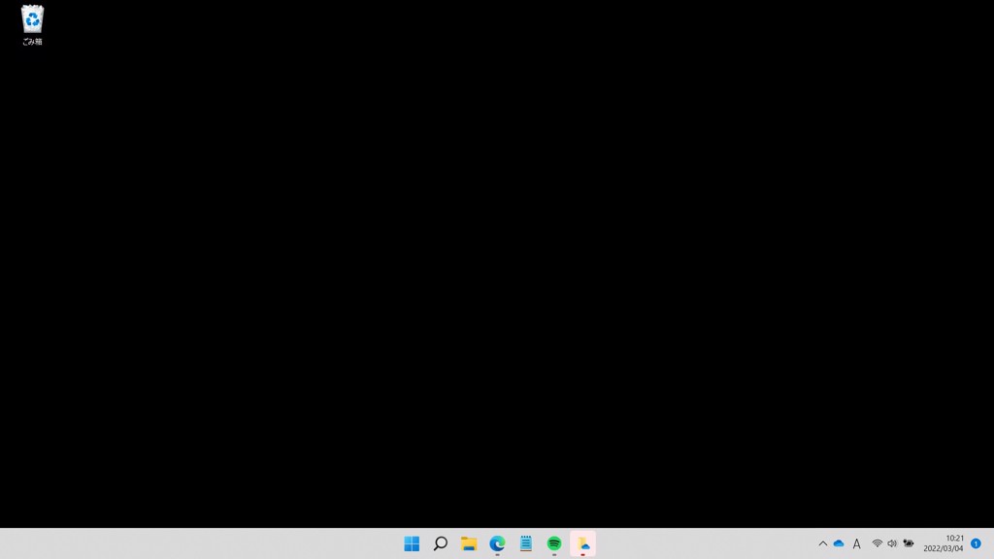Screen dimensions: 994x559
Task: Open Microsoft Edge browser
Action: (x=497, y=543)
